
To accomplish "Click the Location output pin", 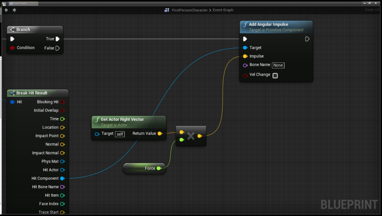I will pyautogui.click(x=62, y=127).
